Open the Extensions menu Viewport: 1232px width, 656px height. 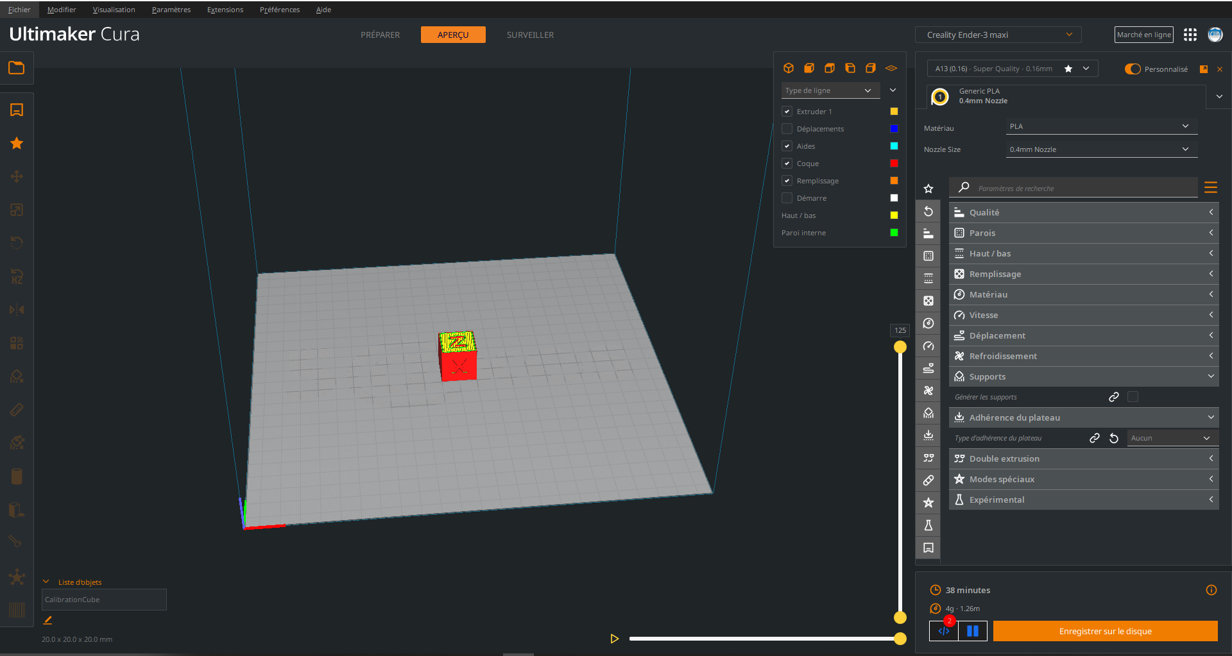(225, 9)
